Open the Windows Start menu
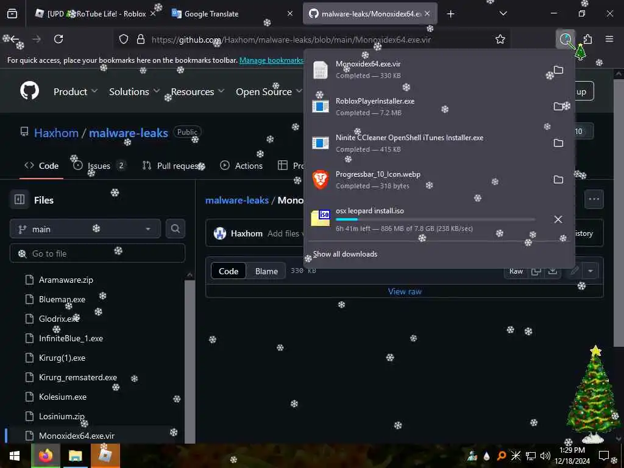Viewport: 624px width, 468px height. point(15,456)
